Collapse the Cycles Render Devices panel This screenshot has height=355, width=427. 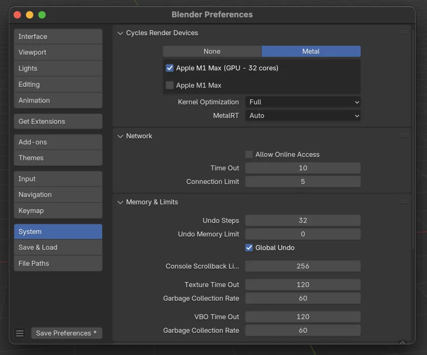[120, 33]
